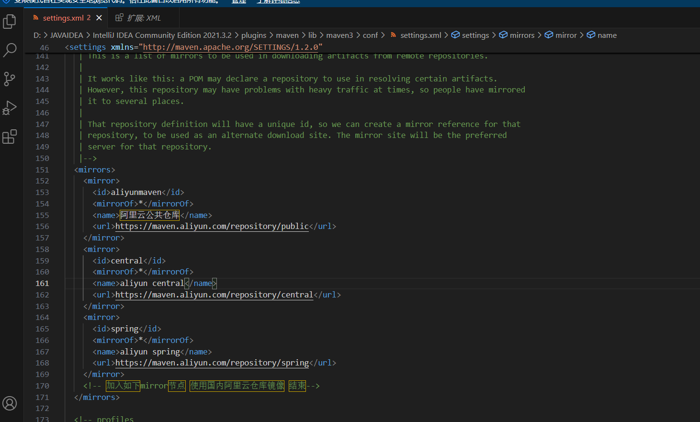Click the 加入如下mirror节点 comment text
The width and height of the screenshot is (700, 422).
(x=146, y=386)
